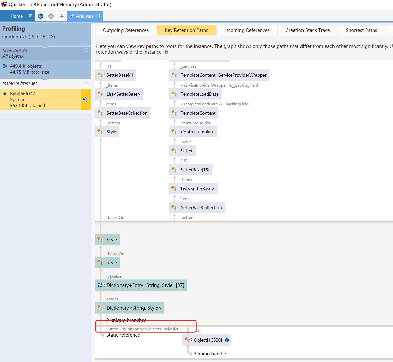Screen dimensions: 393x362
Task: Click info icon next to Snapshot #4
Action: 86,50
